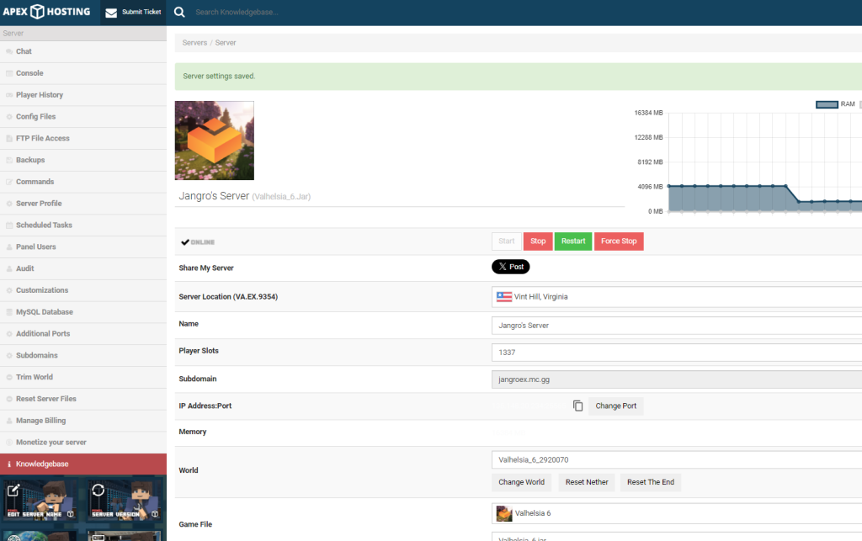Open Monetize your server
This screenshot has width=862, height=541.
point(83,442)
